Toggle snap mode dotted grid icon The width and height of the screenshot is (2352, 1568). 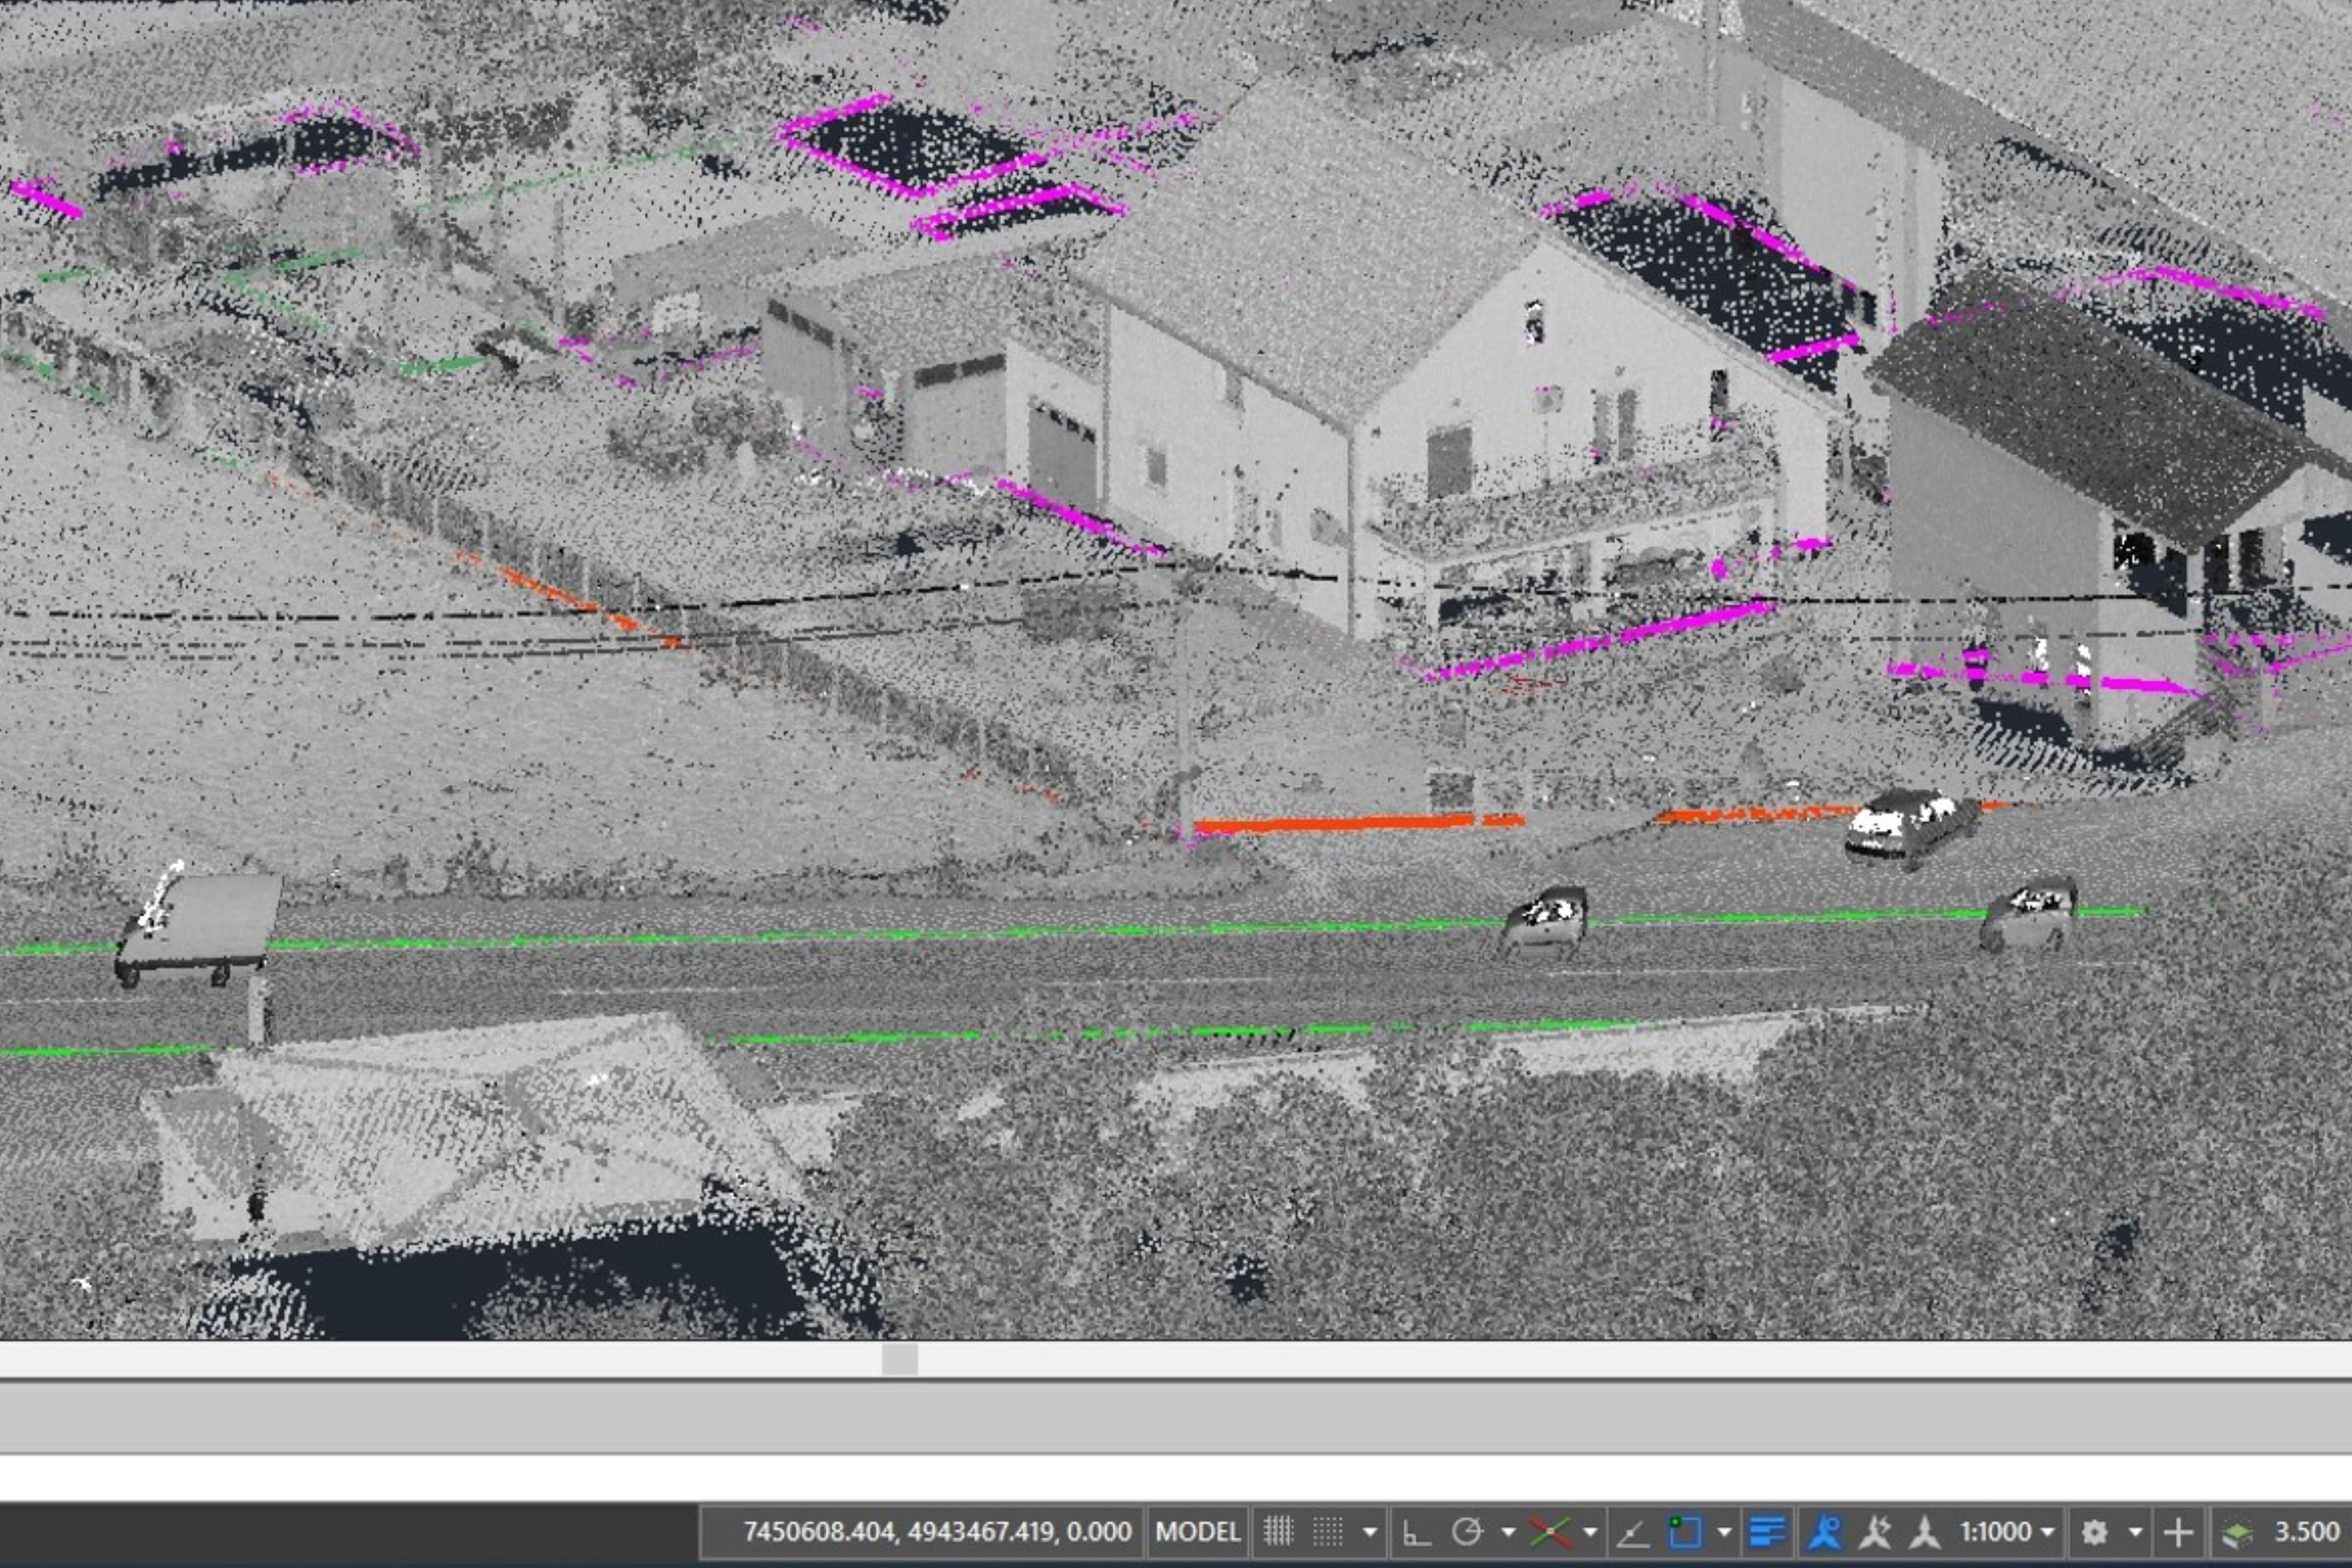(1328, 1532)
